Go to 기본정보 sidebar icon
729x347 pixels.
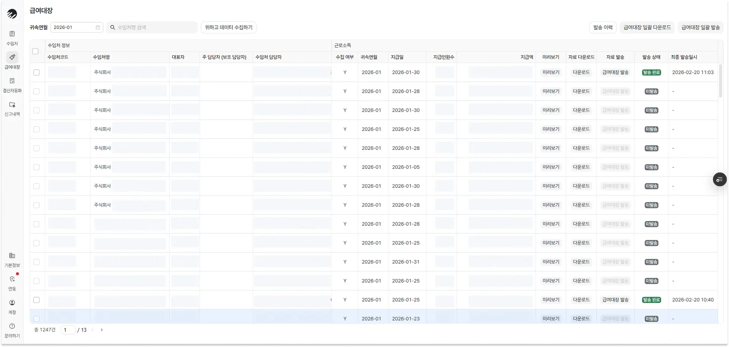point(12,256)
